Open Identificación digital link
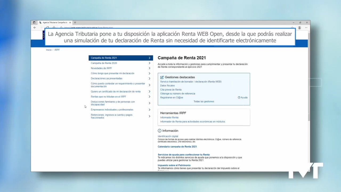The image size is (341, 192). tap(168, 136)
